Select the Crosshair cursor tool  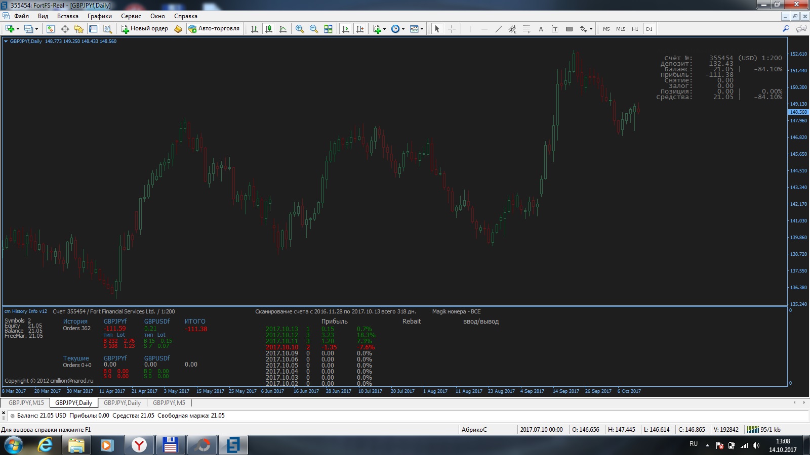pyautogui.click(x=452, y=29)
